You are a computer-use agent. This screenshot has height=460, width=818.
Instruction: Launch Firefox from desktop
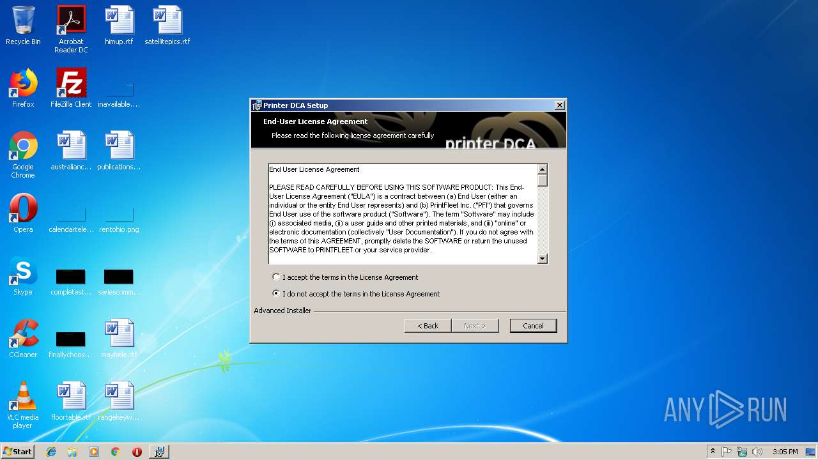(x=23, y=89)
